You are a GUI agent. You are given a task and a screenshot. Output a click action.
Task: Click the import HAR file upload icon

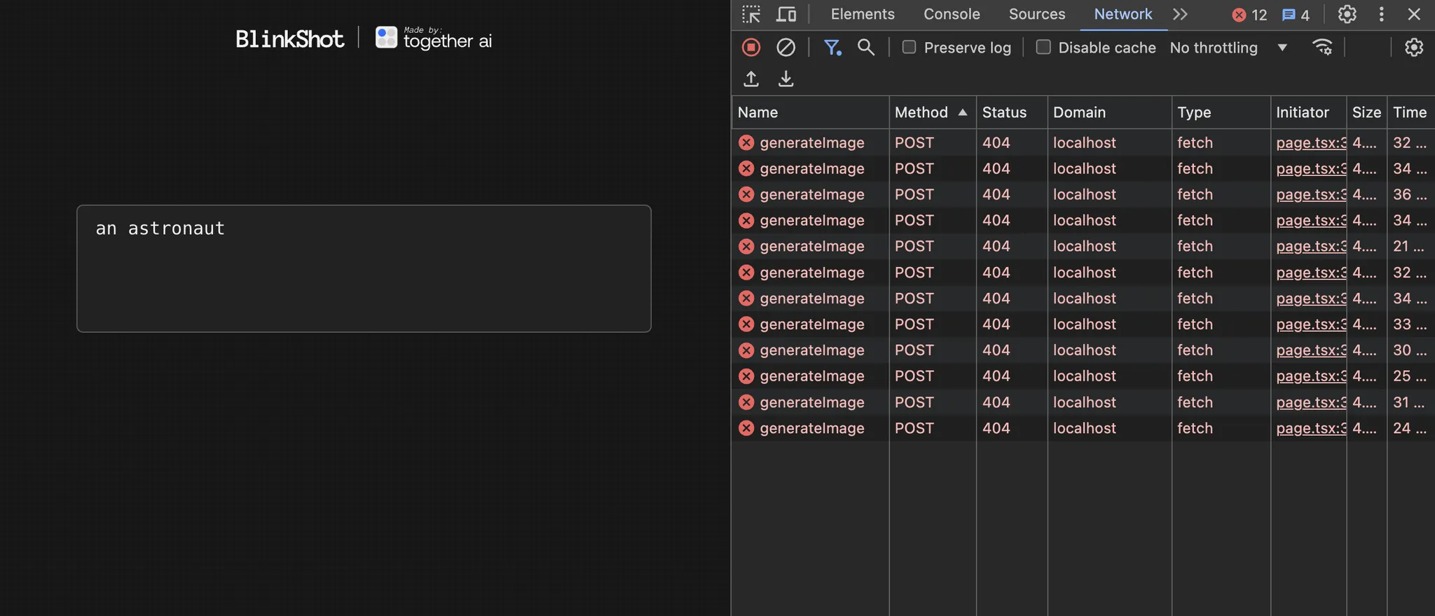[751, 78]
